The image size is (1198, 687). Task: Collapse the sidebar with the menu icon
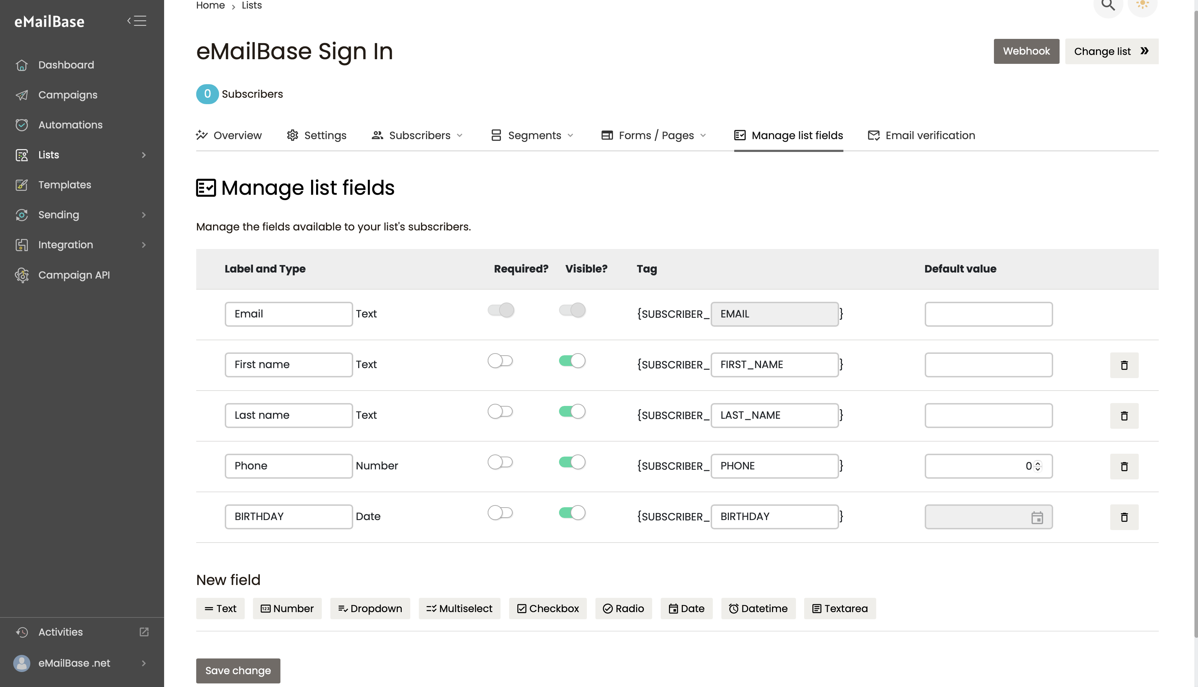coord(137,21)
